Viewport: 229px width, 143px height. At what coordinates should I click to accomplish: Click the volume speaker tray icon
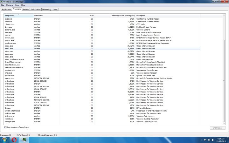[x=213, y=140]
